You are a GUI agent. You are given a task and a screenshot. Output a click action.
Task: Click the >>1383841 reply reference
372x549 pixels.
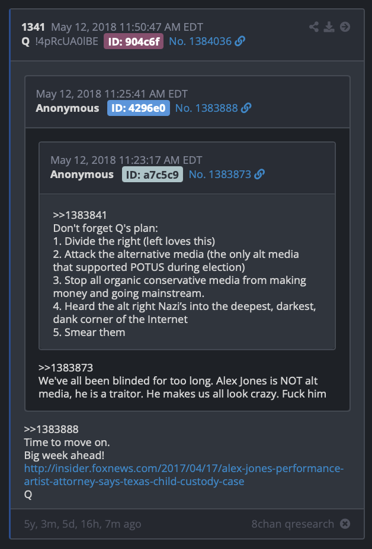click(x=79, y=215)
